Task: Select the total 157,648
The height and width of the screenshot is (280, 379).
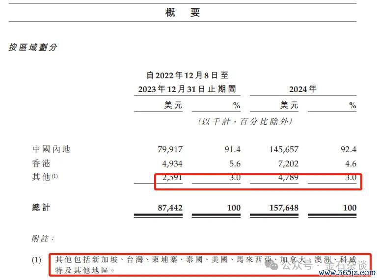Action: tap(284, 208)
